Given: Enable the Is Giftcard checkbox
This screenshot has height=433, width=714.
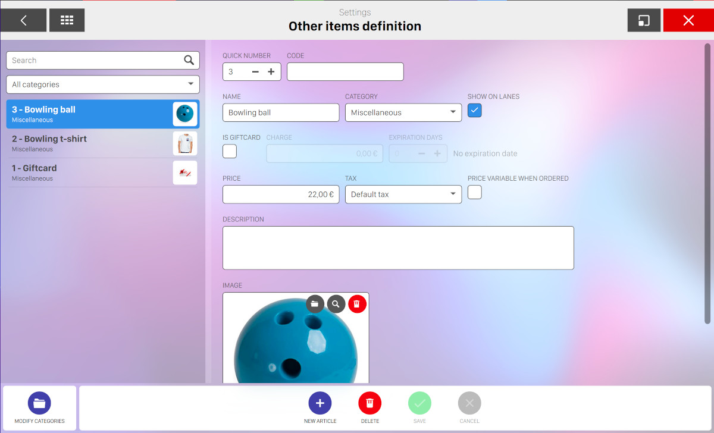Looking at the screenshot, I should (x=230, y=151).
